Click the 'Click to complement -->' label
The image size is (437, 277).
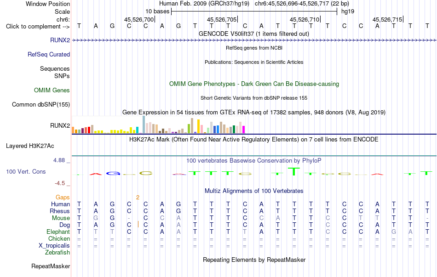[38, 27]
